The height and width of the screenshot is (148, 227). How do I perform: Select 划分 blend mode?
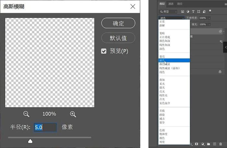click(x=162, y=122)
